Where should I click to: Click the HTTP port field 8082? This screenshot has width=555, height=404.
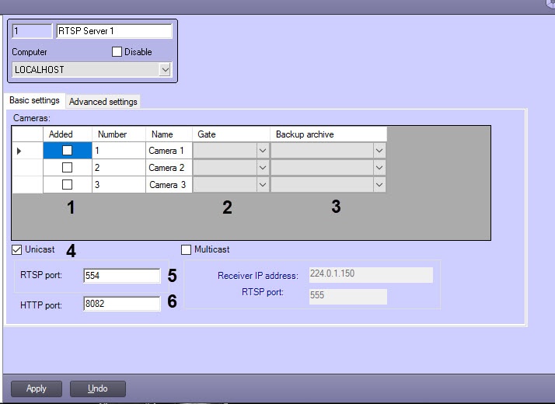pyautogui.click(x=120, y=304)
